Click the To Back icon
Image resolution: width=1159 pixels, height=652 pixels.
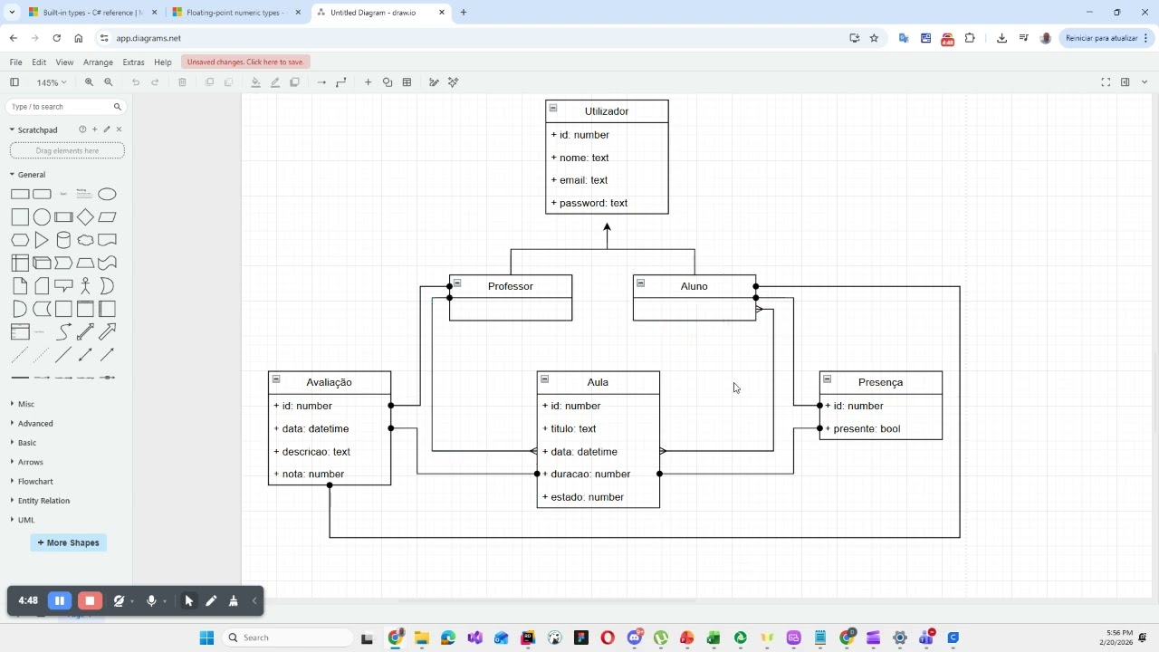point(228,82)
